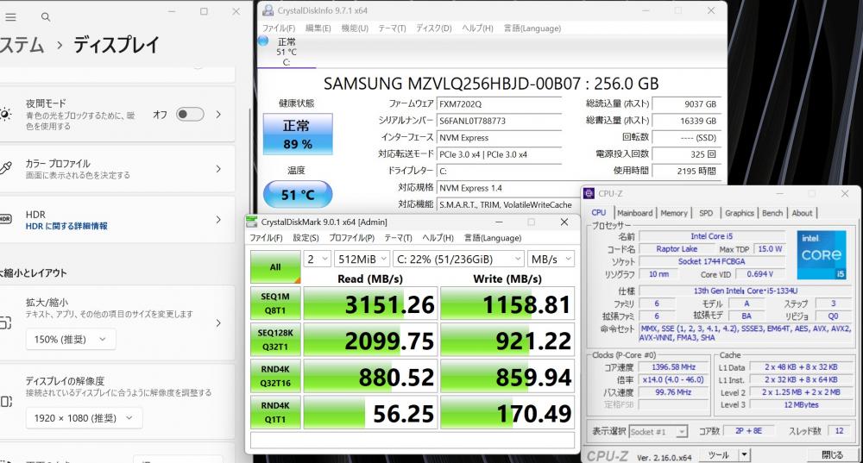The width and height of the screenshot is (863, 463).
Task: Open the Settings hamburger navigation menu
Action: [9, 17]
